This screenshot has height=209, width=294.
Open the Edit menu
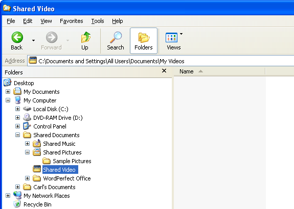point(28,21)
